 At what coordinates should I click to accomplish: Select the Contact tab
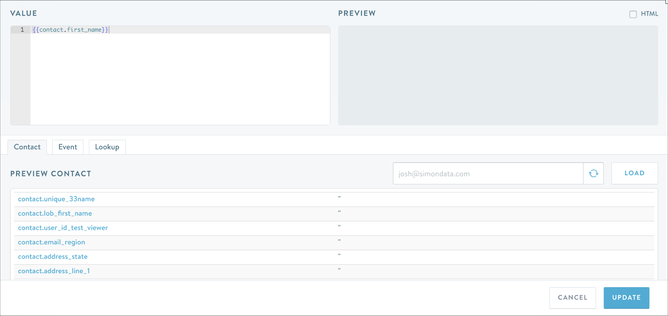click(x=27, y=147)
